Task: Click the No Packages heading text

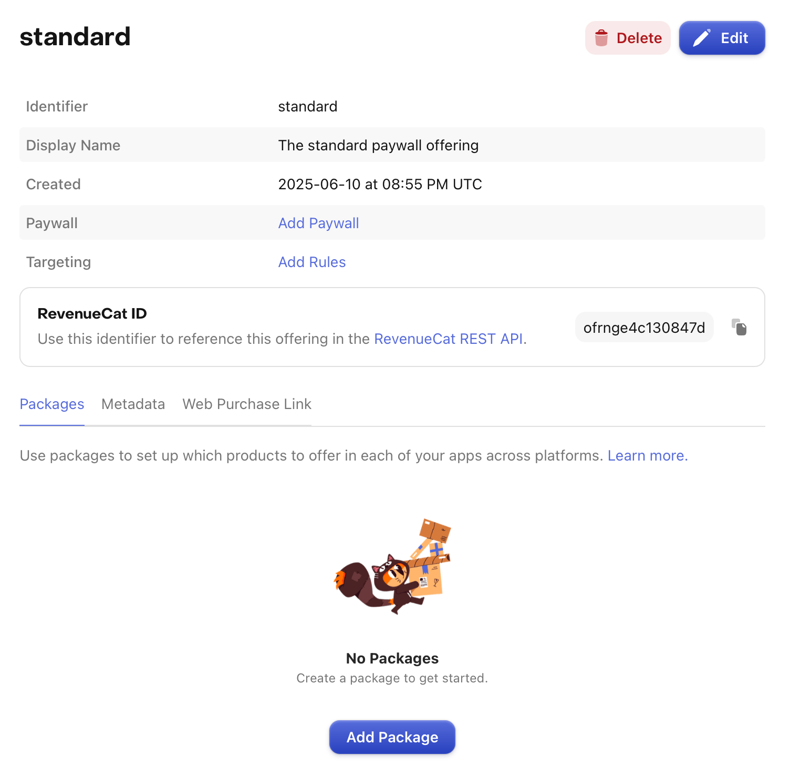Action: 392,658
